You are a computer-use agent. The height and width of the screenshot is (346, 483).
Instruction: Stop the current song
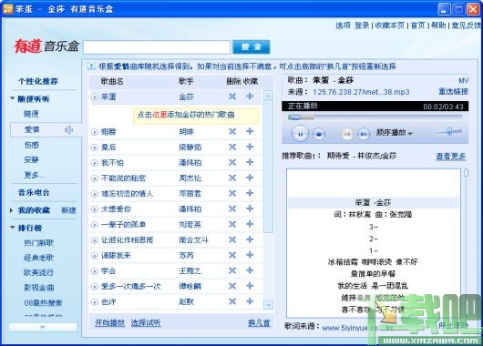(319, 134)
